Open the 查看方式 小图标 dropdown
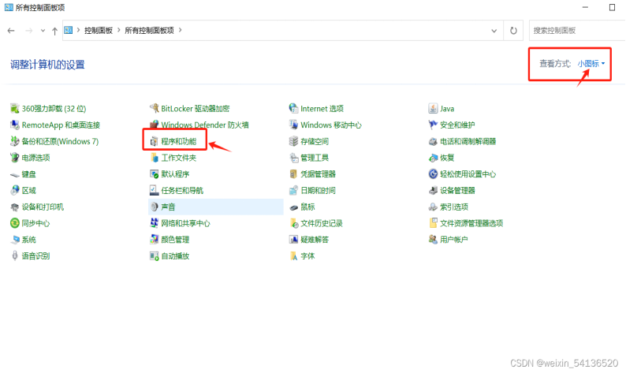Screen dimensions: 626x373 pyautogui.click(x=591, y=64)
